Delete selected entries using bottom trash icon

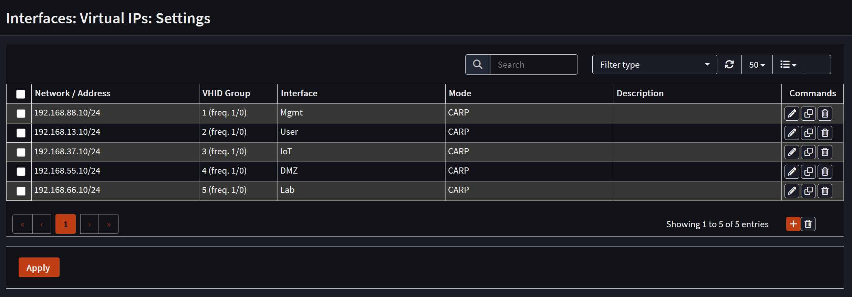pos(808,224)
